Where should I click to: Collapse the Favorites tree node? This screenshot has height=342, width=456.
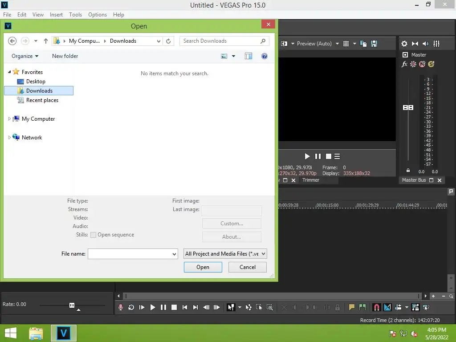point(9,72)
